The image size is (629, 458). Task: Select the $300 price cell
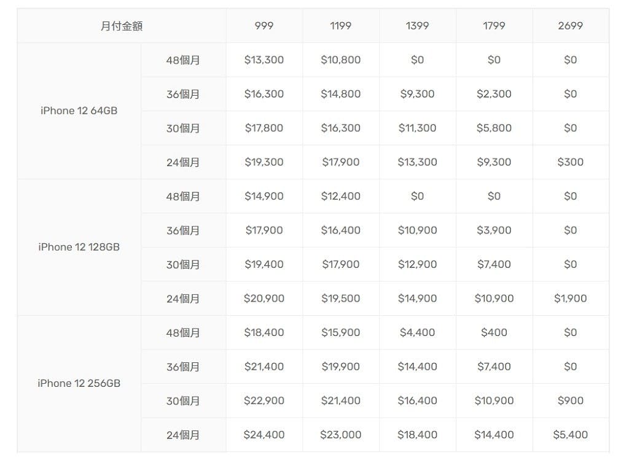570,162
